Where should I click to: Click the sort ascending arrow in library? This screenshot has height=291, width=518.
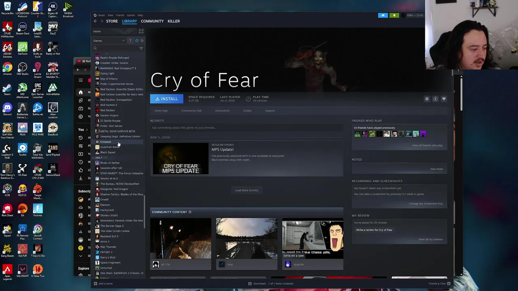pos(130,40)
